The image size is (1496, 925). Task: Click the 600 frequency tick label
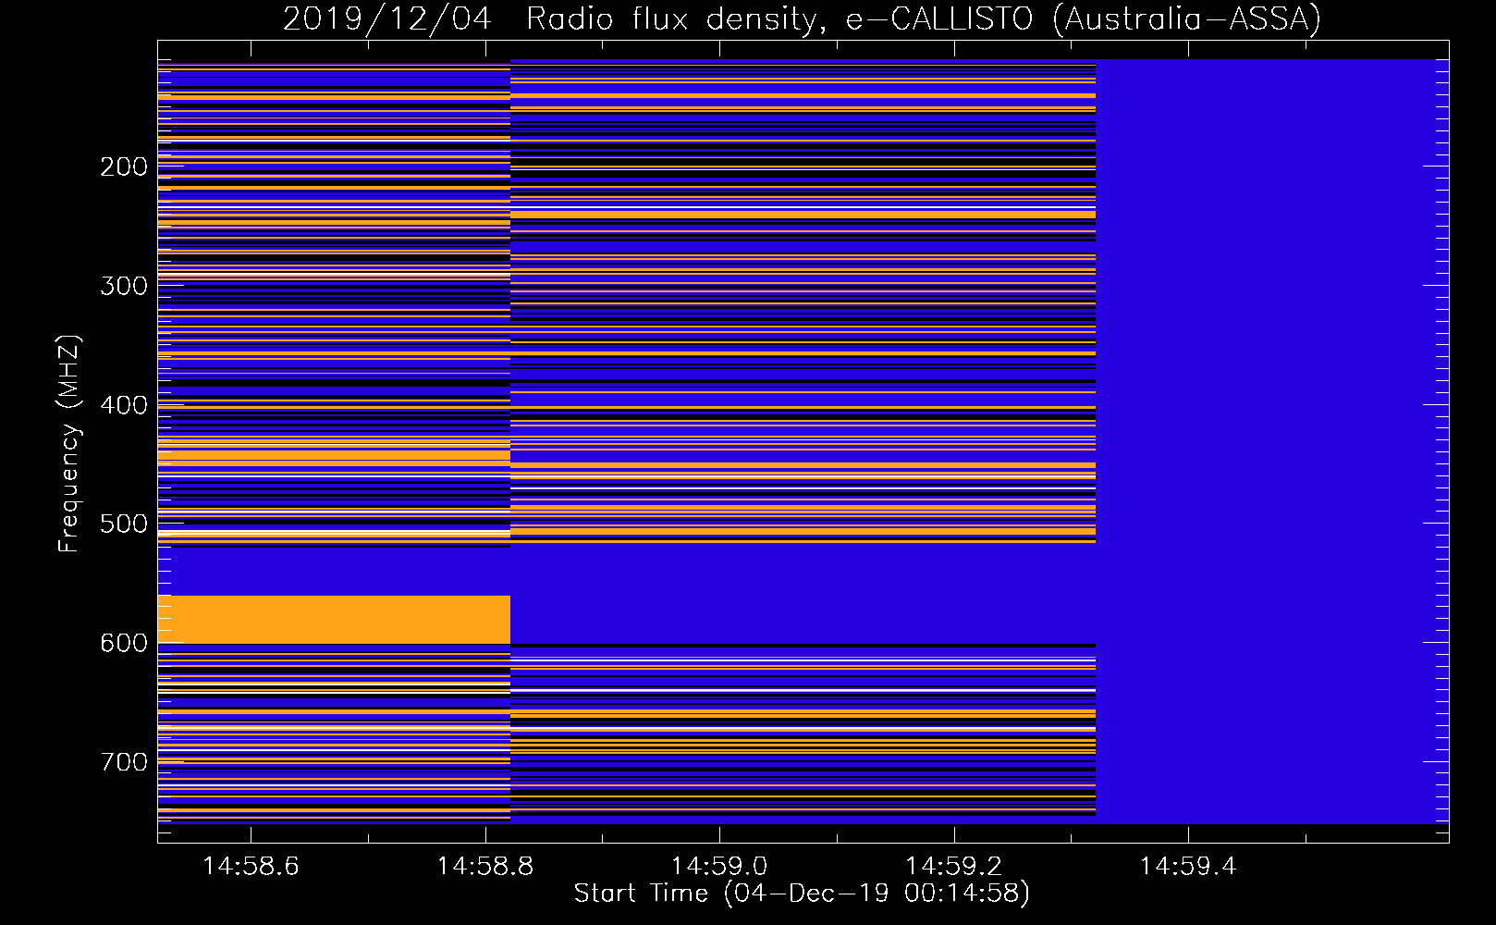124,643
